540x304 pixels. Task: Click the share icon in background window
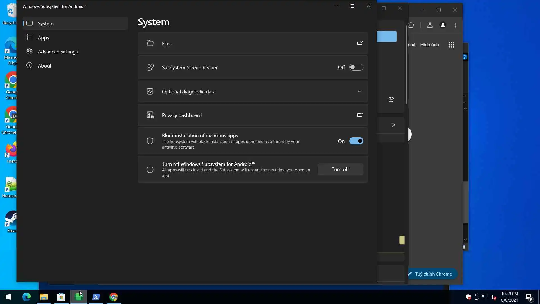click(391, 99)
